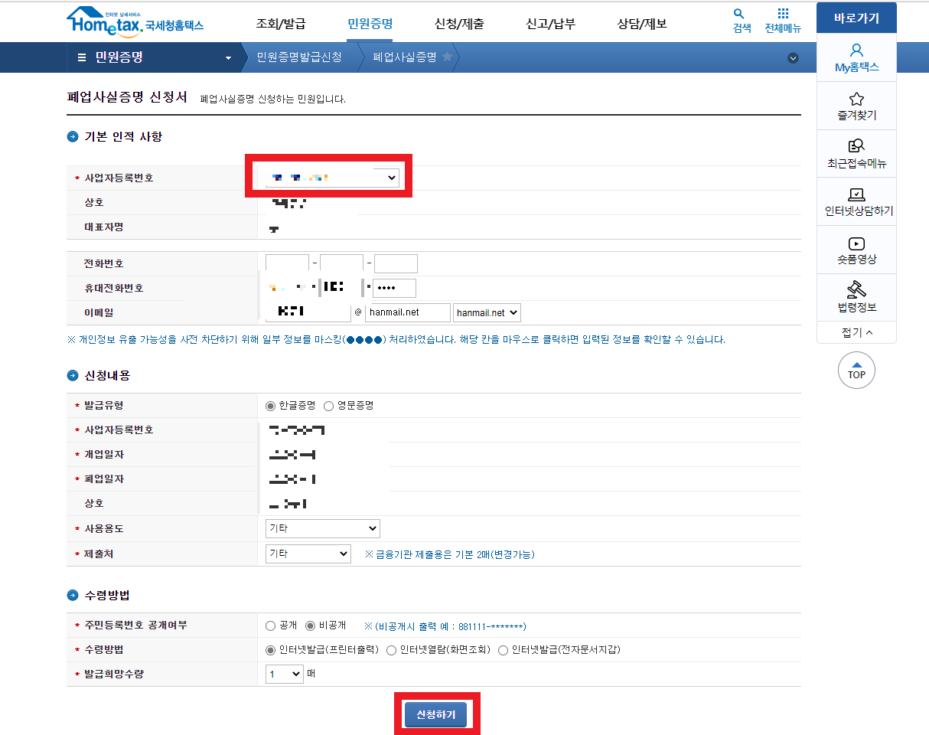Open the email domain hanmail.net dropdown
The height and width of the screenshot is (735, 929).
(x=487, y=312)
